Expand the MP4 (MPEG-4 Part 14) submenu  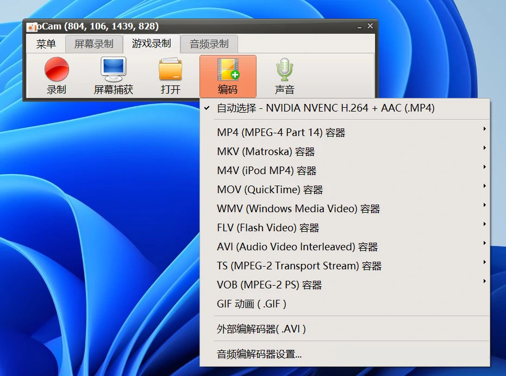coord(280,132)
